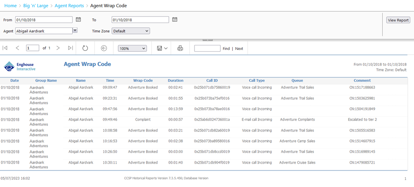
Task: Open the export save format menu
Action: click(162, 48)
